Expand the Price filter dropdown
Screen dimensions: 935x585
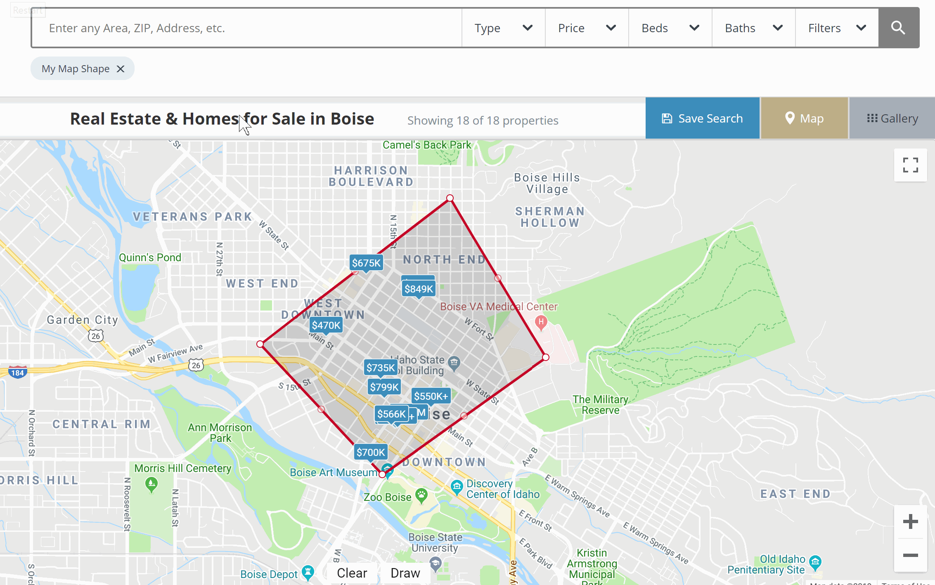pos(587,28)
